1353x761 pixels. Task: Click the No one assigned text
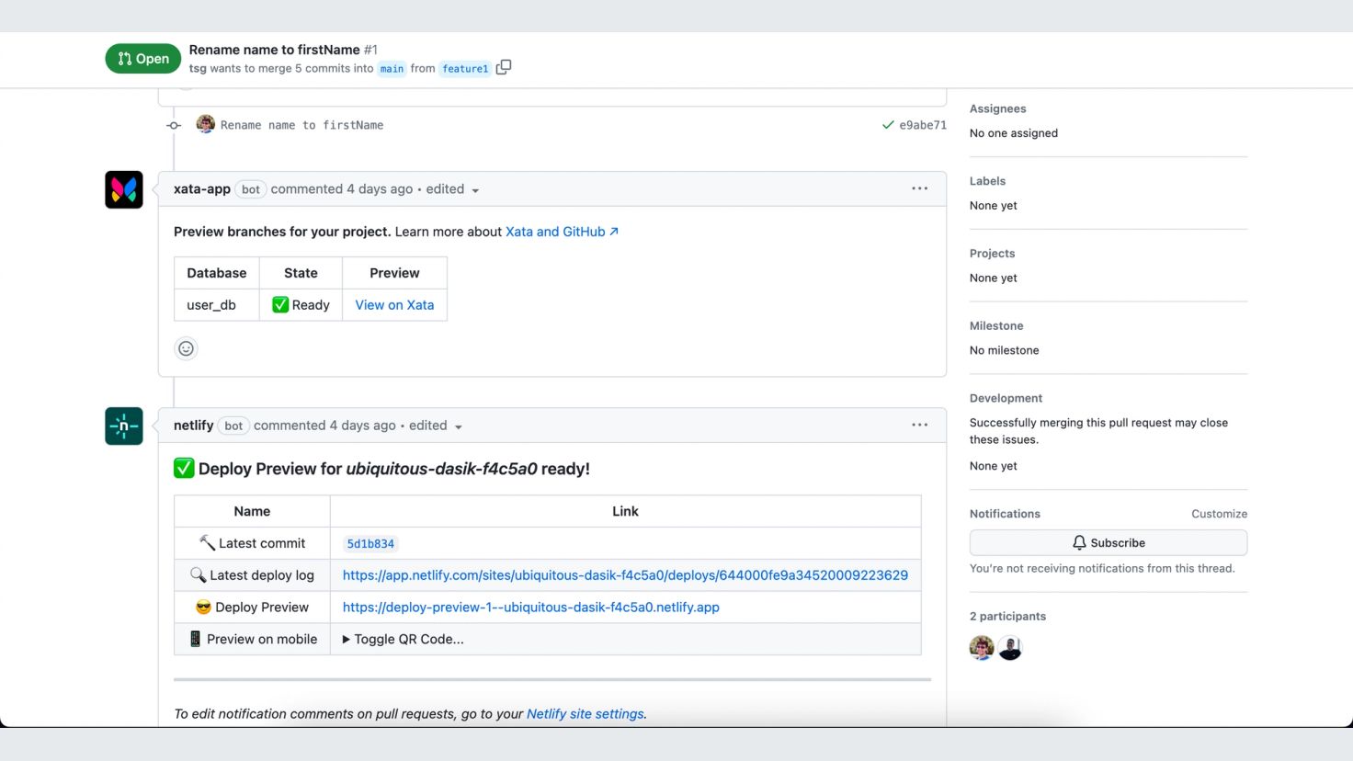[1014, 133]
